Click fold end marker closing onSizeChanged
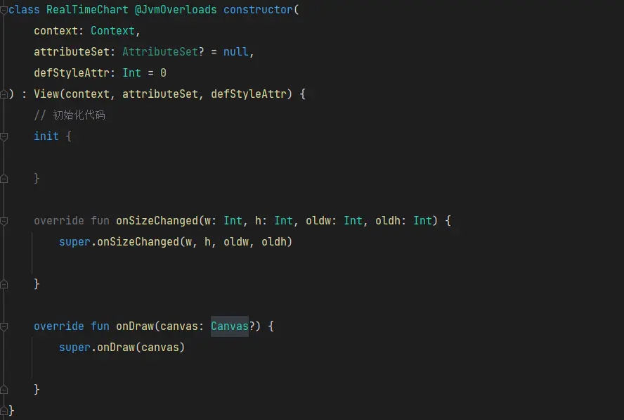624x420 pixels. (4, 284)
